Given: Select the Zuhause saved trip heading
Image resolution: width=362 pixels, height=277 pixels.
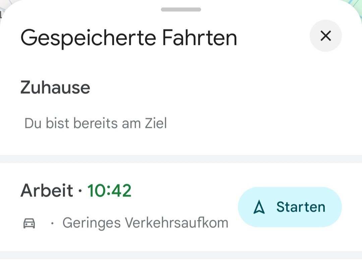Looking at the screenshot, I should [55, 88].
